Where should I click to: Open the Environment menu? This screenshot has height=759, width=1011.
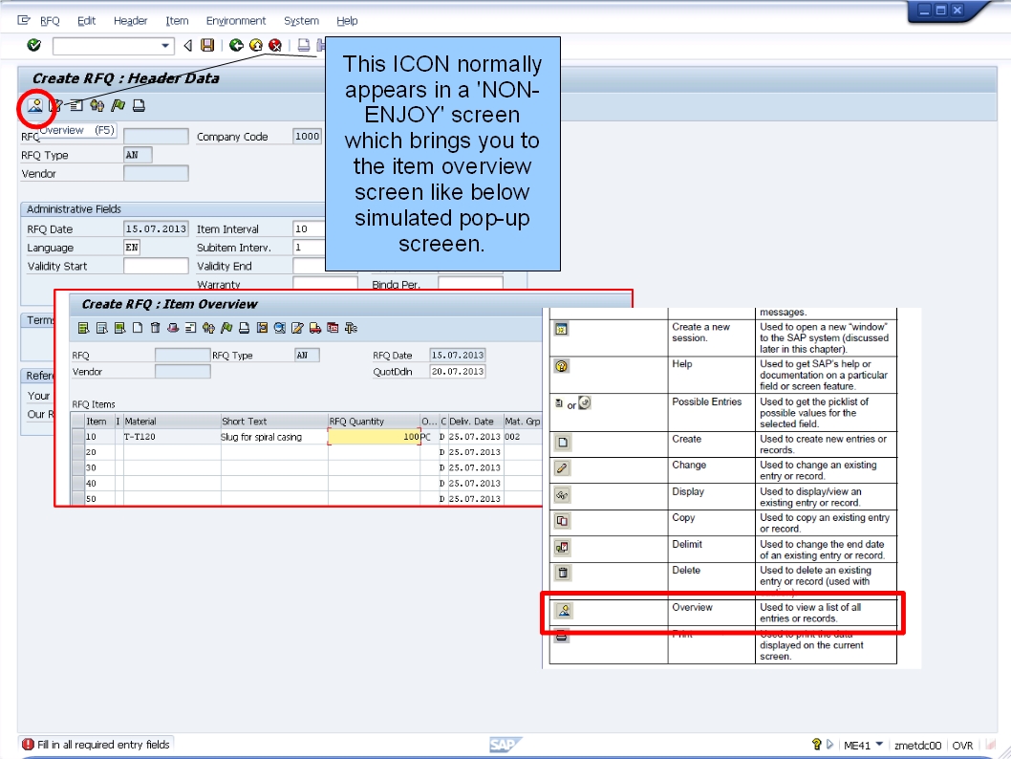236,20
